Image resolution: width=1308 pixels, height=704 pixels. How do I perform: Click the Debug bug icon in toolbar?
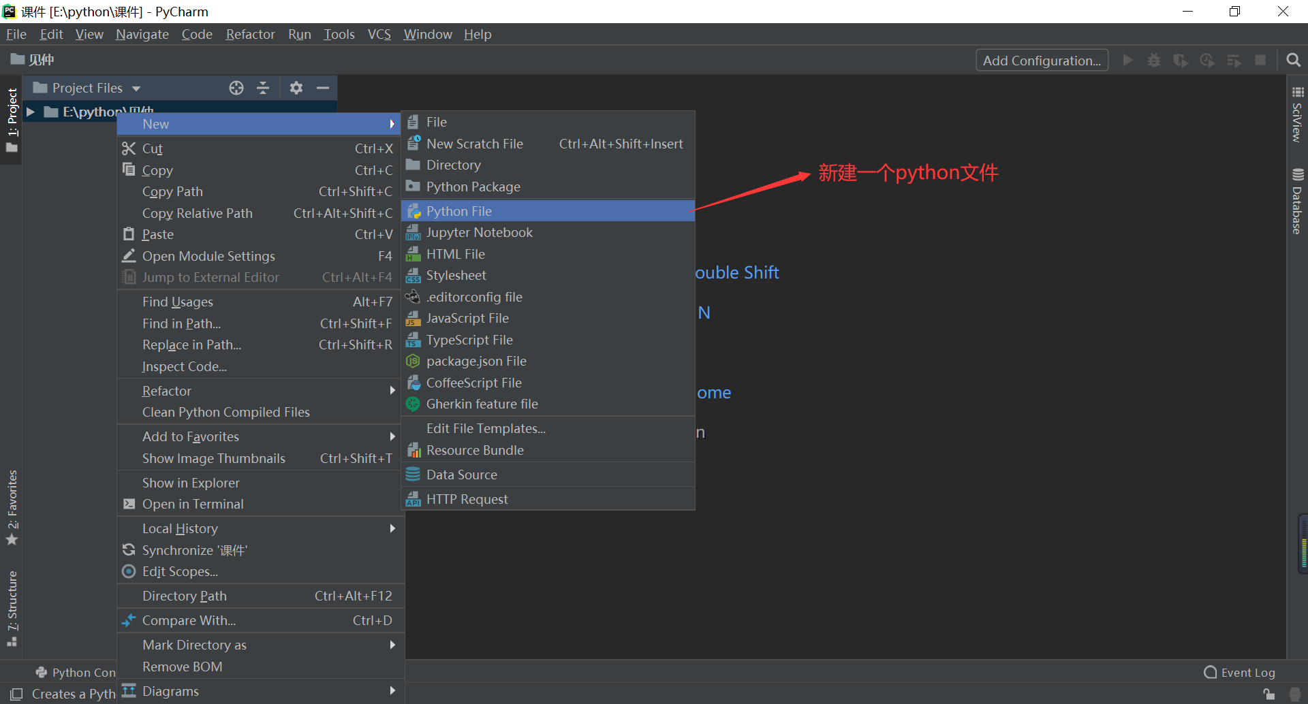pos(1154,60)
